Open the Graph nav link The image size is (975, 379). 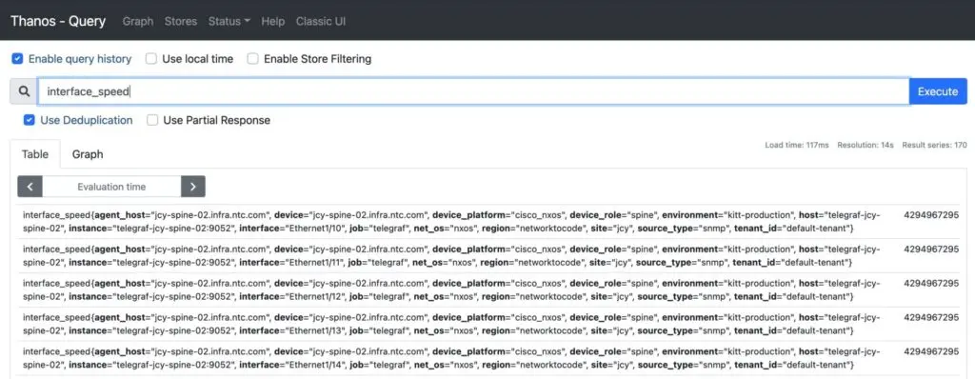coord(137,21)
